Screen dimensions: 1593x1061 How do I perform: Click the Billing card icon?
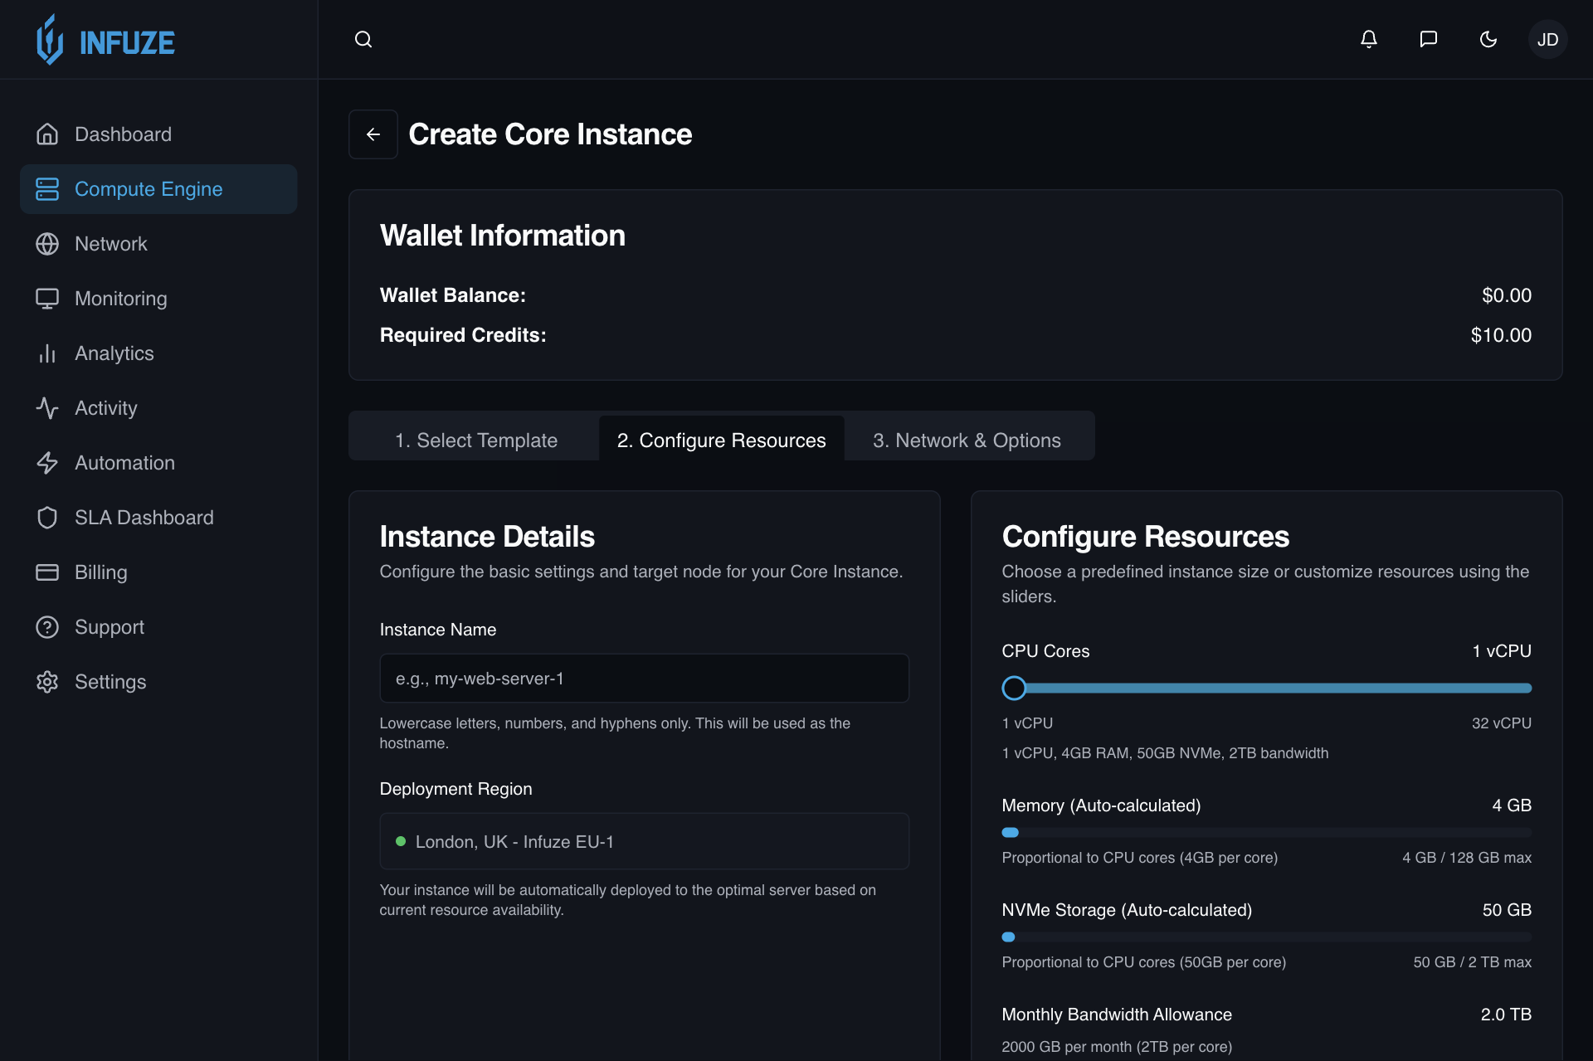click(47, 572)
